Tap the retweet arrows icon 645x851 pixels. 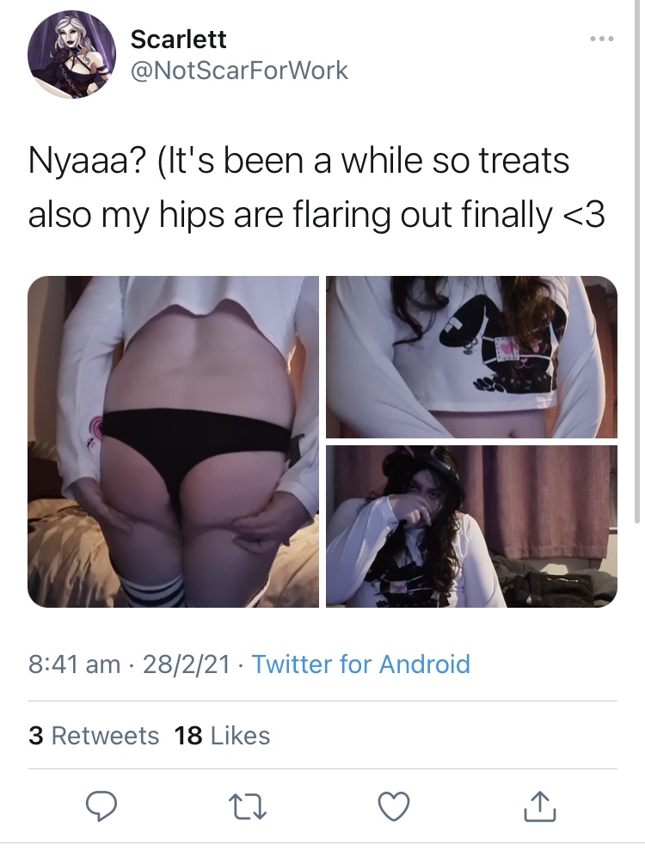tap(247, 806)
